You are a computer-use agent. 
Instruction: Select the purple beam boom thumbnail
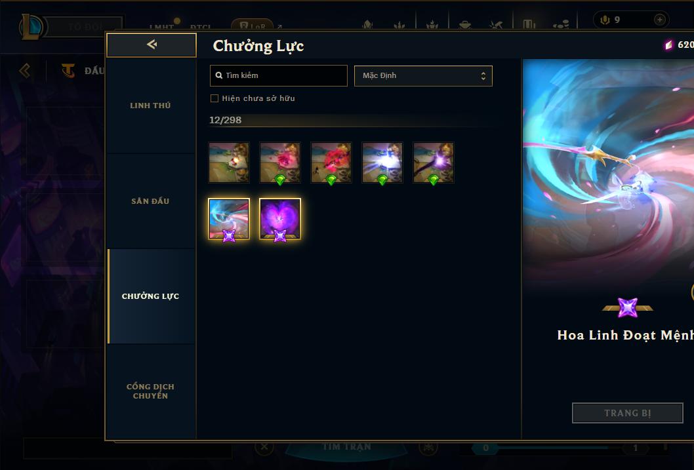434,163
